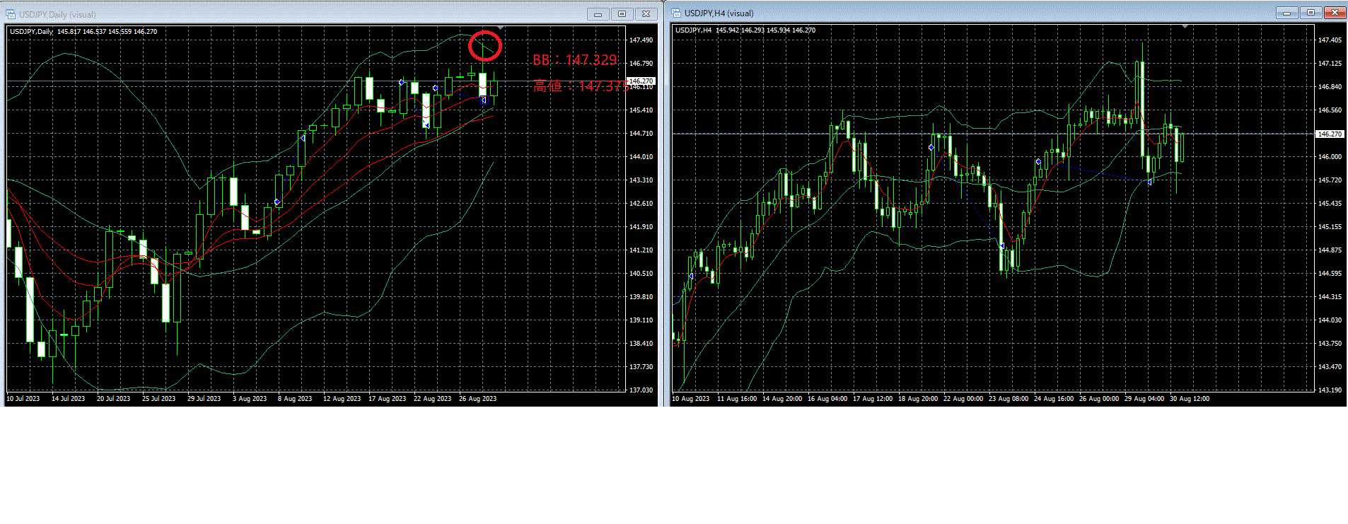Minimize the USDJPY,H4 chart window
Viewport: 1348px width, 524px height.
(1286, 13)
